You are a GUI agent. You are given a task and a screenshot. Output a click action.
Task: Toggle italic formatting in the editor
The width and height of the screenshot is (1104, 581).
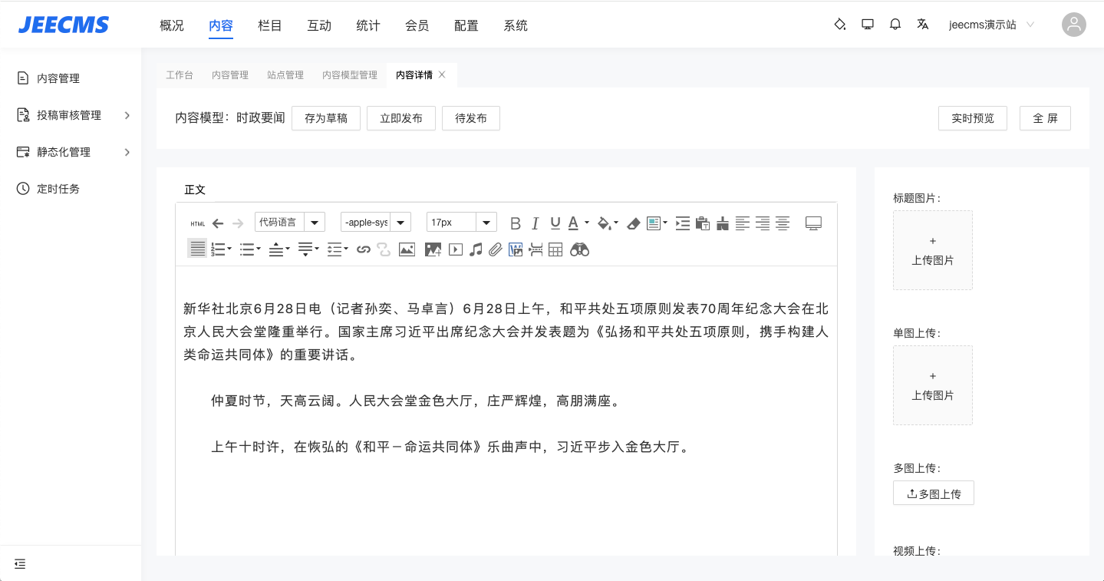click(536, 223)
